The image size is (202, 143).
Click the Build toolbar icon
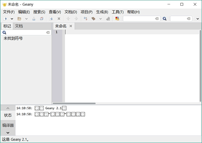pyautogui.click(x=94, y=19)
